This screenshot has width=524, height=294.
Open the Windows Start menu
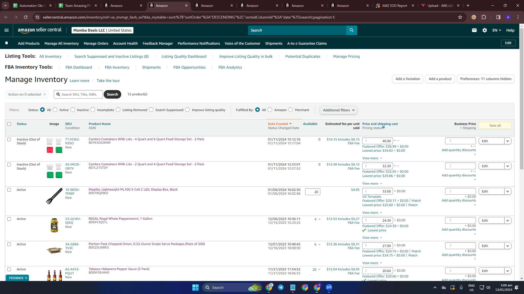195,287
